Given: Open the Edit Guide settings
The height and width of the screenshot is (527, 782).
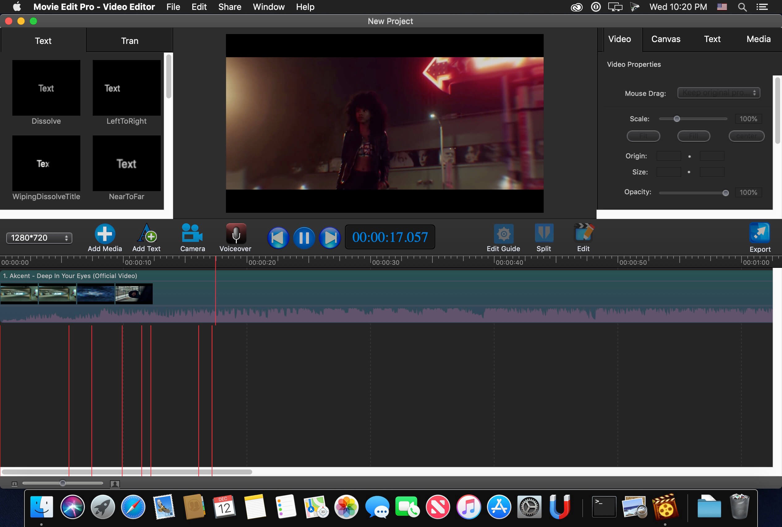Looking at the screenshot, I should 503,234.
